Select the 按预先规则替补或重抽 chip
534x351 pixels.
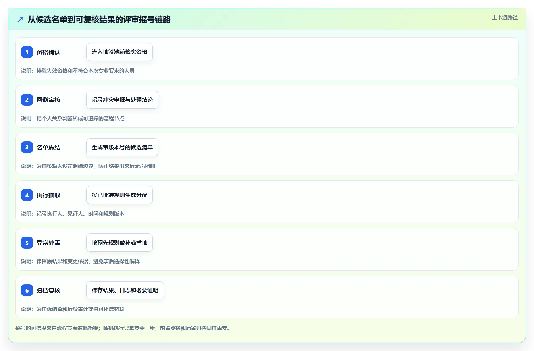pos(120,243)
